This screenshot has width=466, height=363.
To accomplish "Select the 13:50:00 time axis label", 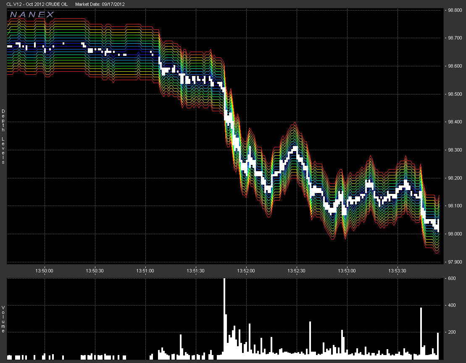I will point(45,271).
